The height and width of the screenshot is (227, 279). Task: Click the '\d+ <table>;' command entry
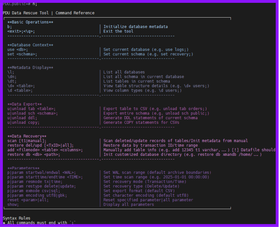(x=21, y=86)
